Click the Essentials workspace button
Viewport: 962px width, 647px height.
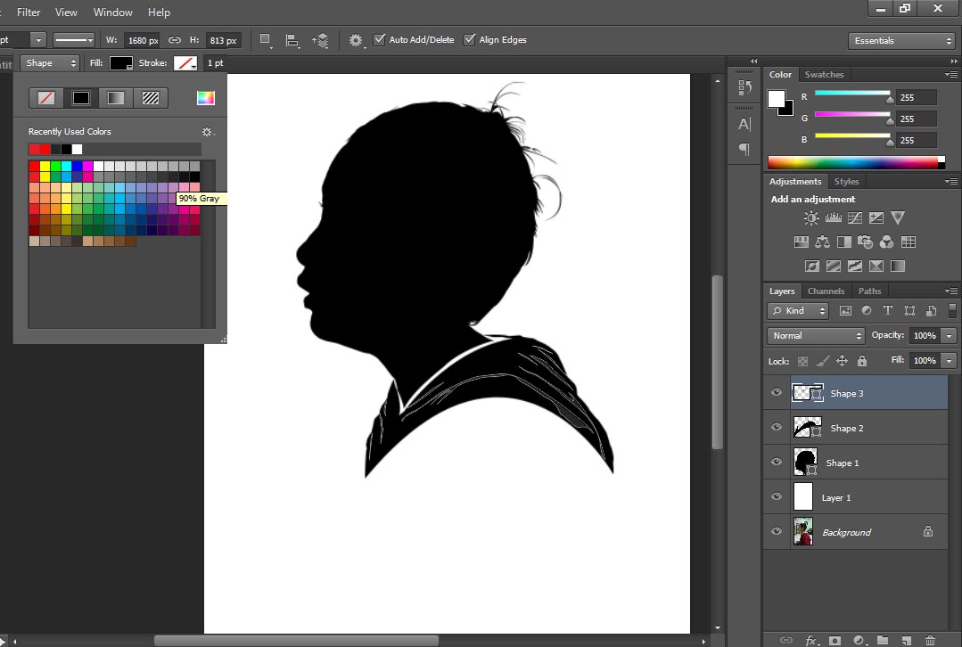click(x=900, y=40)
